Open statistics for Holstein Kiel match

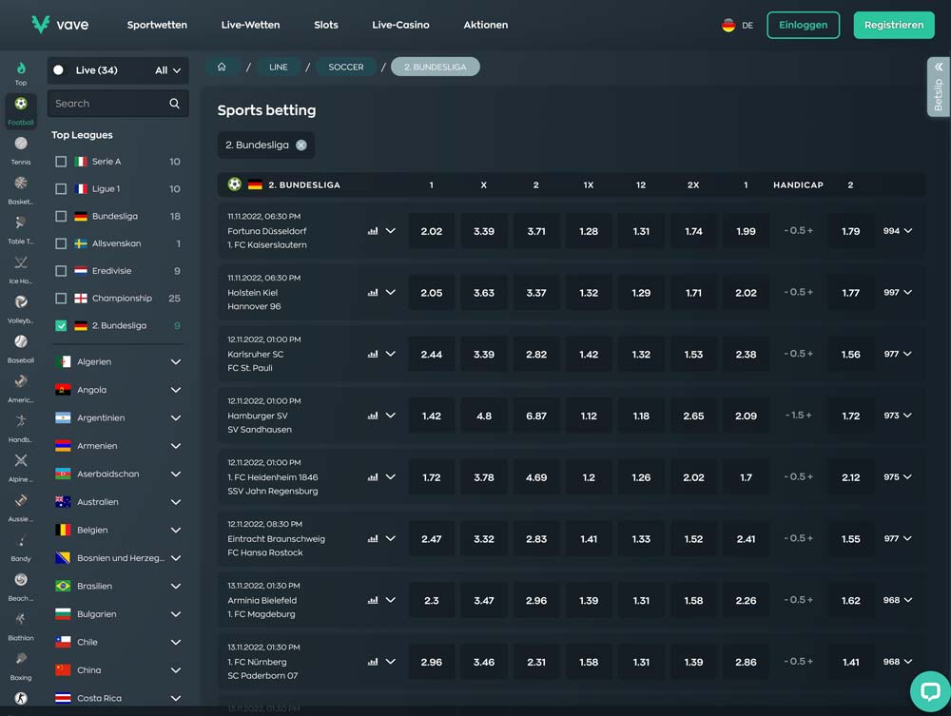tap(373, 292)
